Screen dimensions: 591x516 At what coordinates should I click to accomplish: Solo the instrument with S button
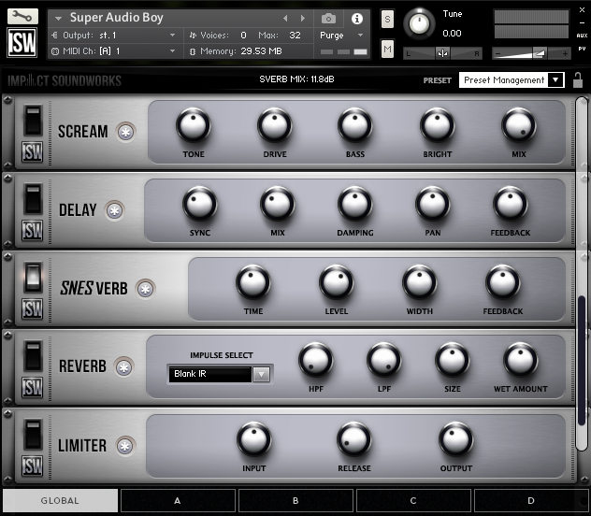click(x=387, y=19)
